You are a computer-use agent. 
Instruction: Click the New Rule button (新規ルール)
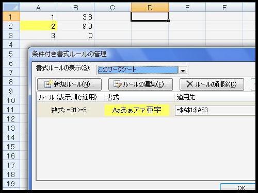click(x=69, y=84)
